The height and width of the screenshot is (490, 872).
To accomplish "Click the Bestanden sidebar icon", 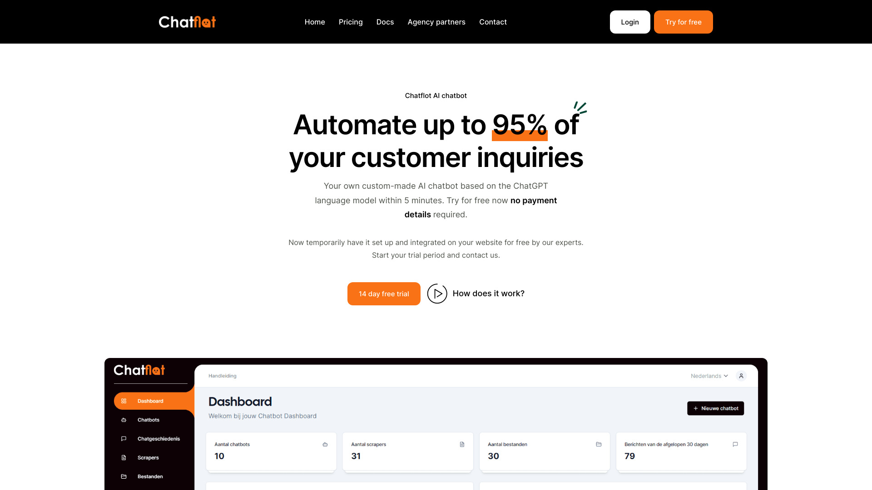I will [124, 475].
